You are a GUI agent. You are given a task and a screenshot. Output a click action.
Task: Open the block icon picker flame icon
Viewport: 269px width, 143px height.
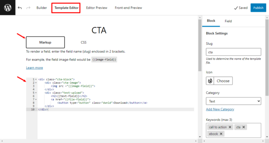210,81
